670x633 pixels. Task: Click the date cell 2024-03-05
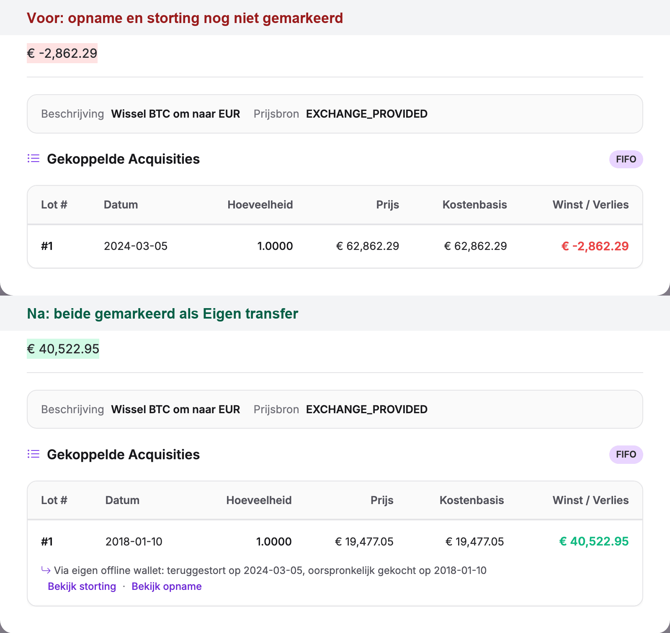(136, 246)
